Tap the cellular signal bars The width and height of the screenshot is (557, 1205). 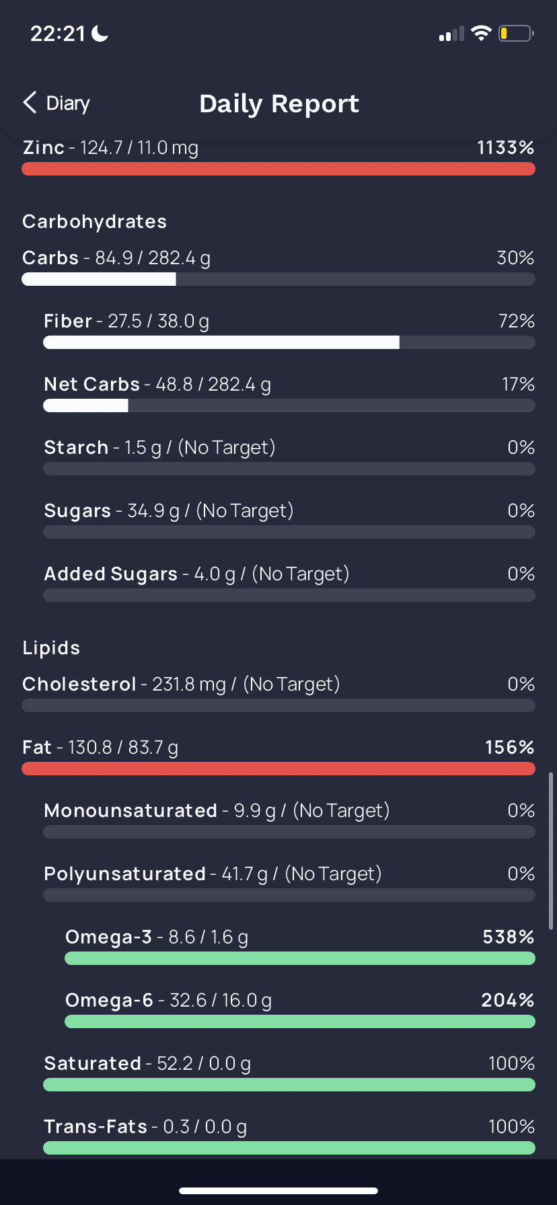(451, 34)
